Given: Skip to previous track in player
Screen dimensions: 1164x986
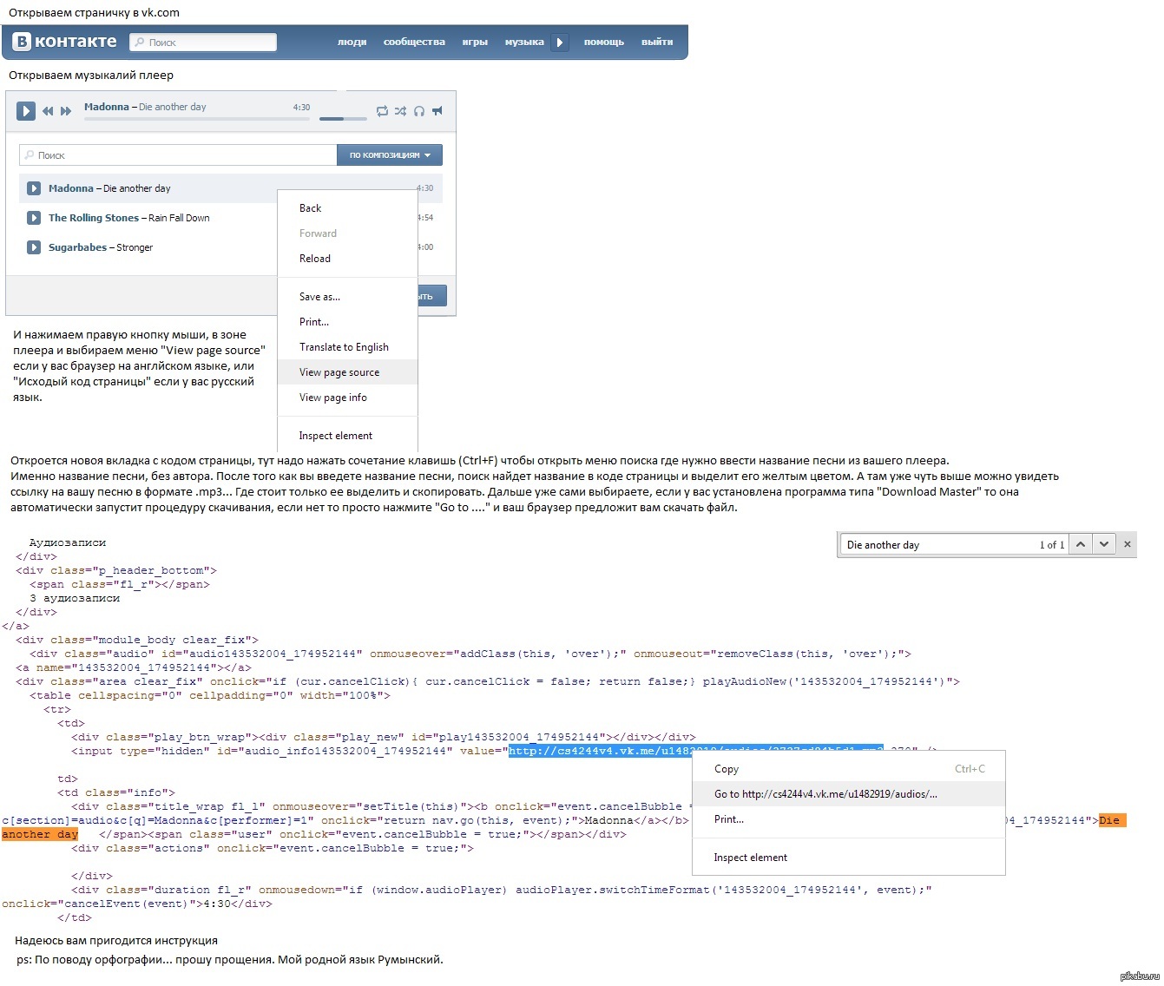Looking at the screenshot, I should click(x=48, y=111).
